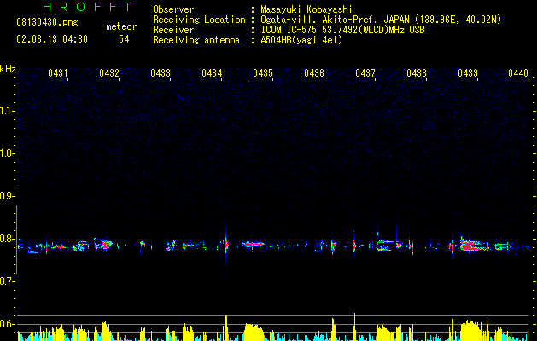Click the wide yellow power hump near 0435

pyautogui.click(x=254, y=332)
